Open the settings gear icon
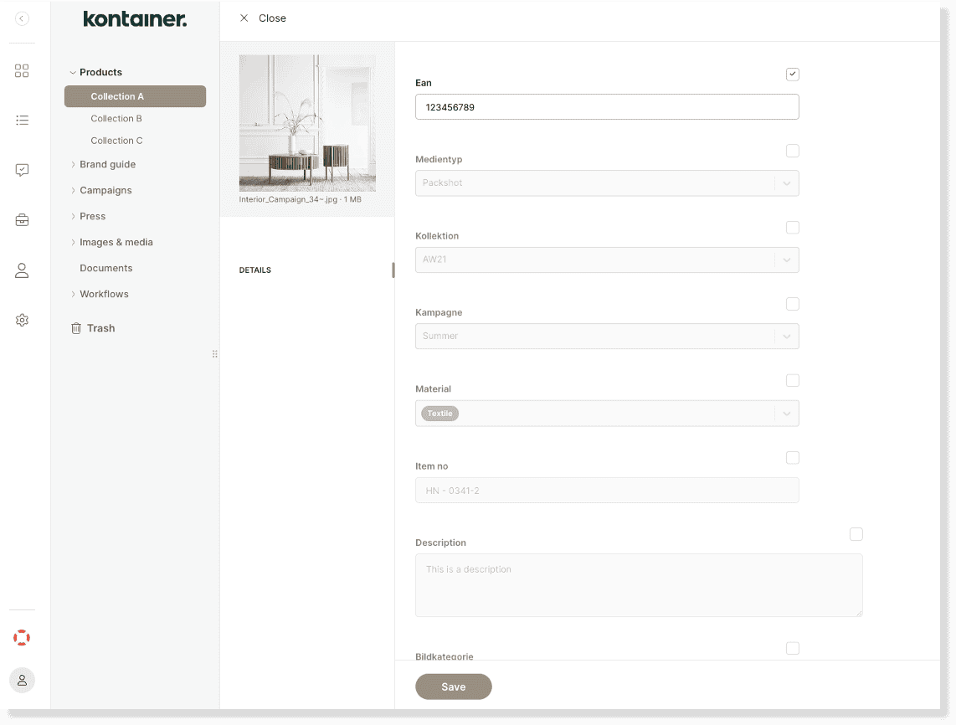This screenshot has width=956, height=725. [22, 319]
